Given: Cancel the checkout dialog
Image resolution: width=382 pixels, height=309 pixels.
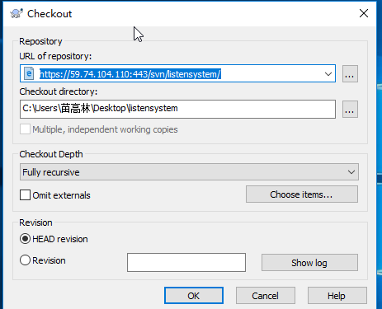Looking at the screenshot, I should coord(266,296).
